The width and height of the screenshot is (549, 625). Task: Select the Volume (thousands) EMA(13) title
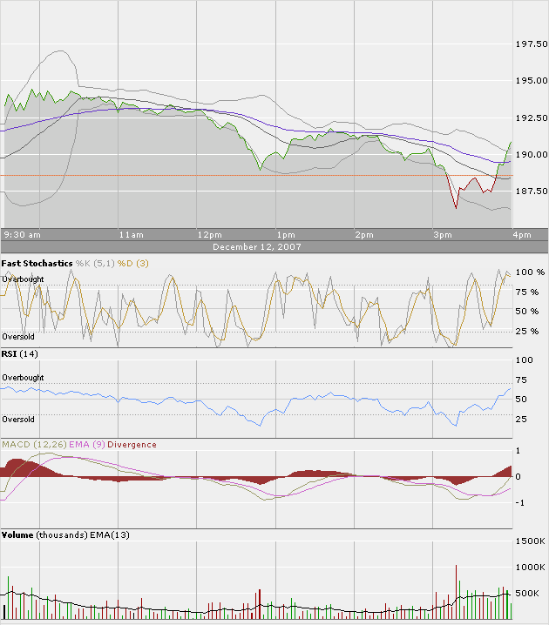click(65, 535)
